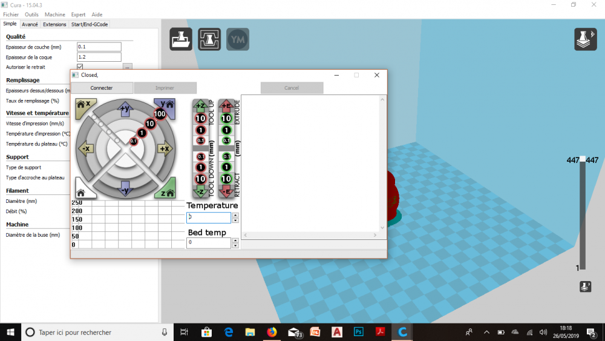
Task: Increase the Bed temp spinner value
Action: pos(235,240)
